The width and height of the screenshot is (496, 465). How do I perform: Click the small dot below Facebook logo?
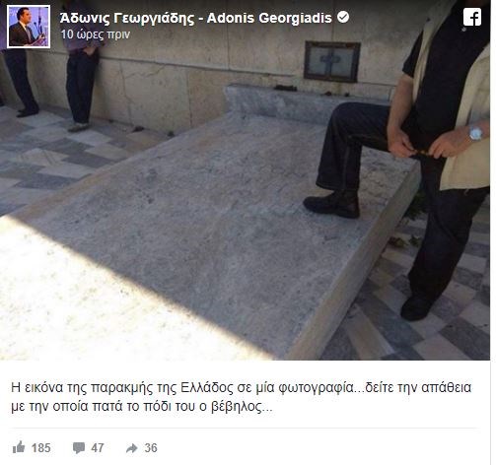click(463, 30)
